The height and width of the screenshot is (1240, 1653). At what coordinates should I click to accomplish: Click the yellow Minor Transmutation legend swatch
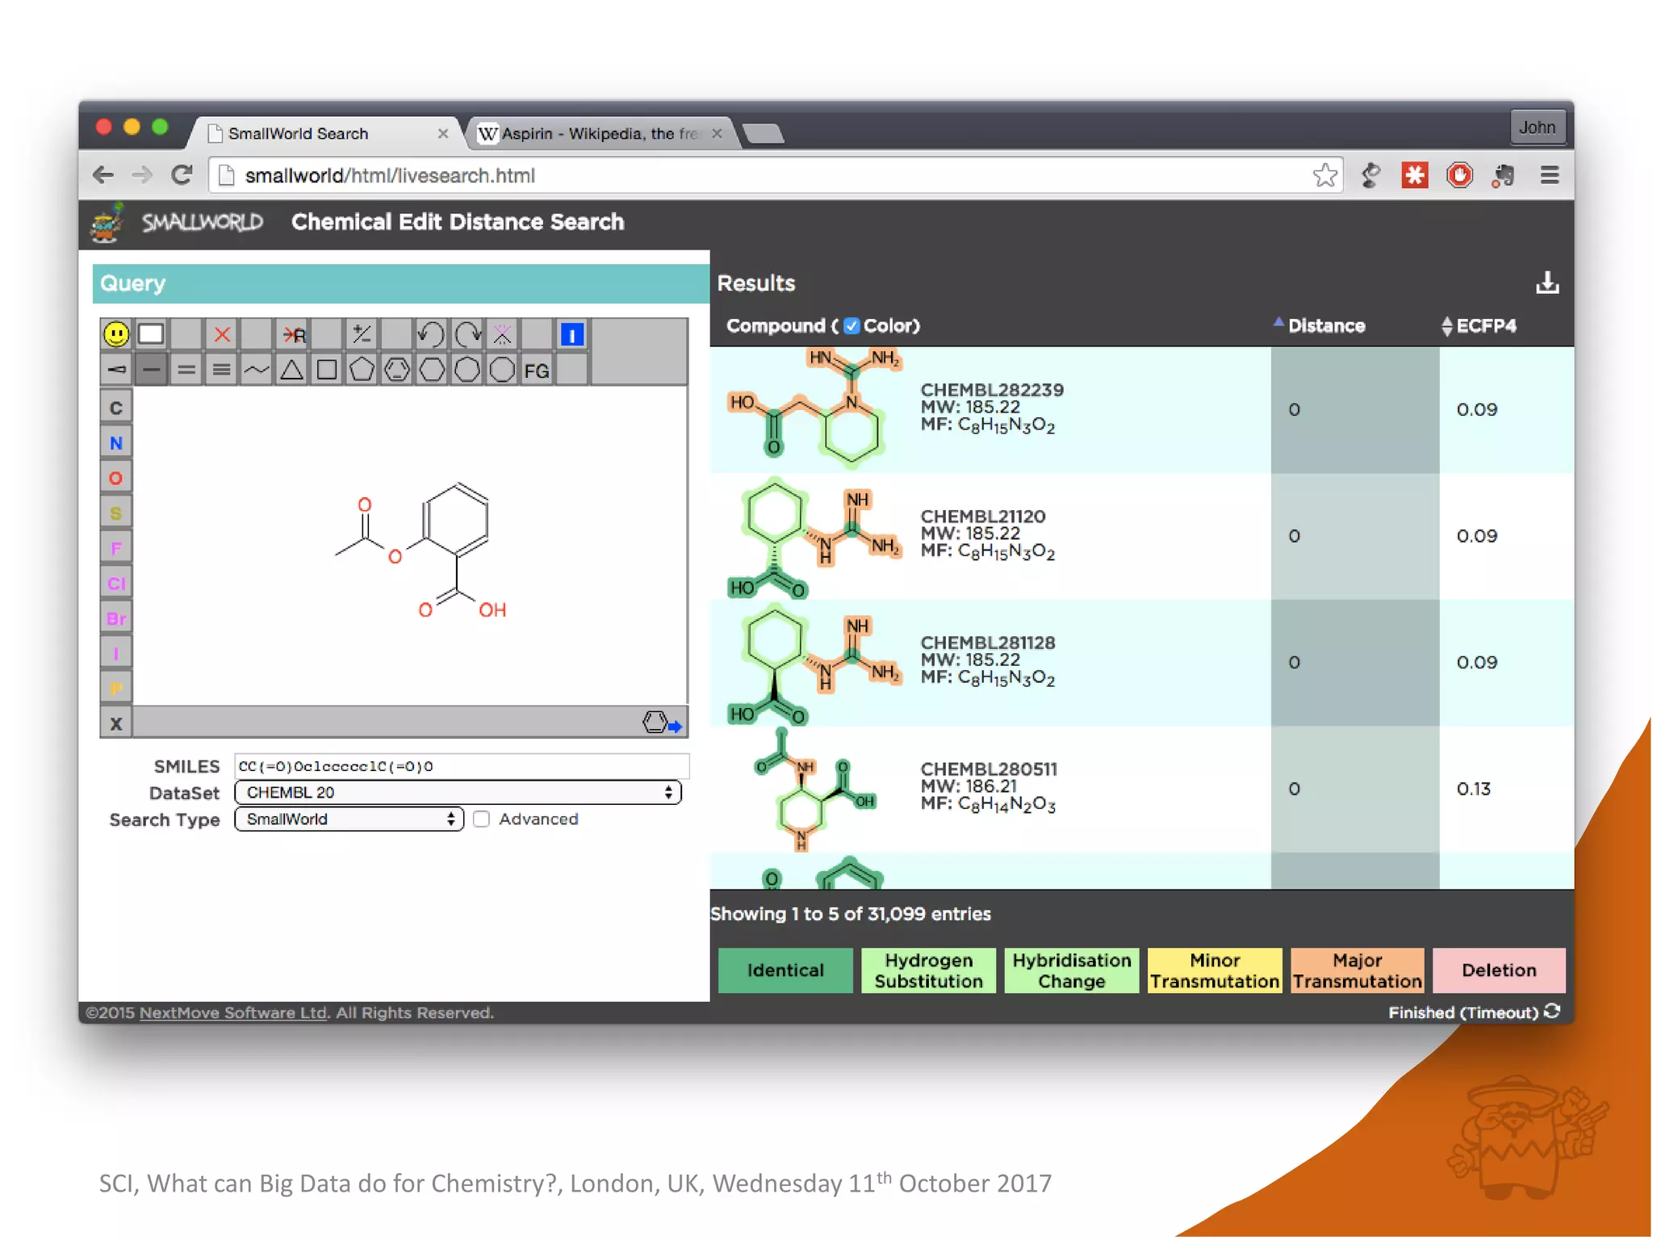click(x=1214, y=970)
